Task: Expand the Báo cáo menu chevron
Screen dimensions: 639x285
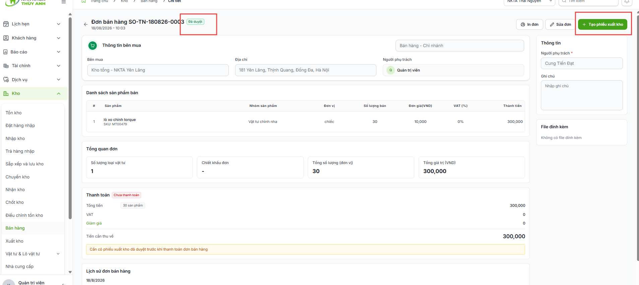Action: coord(59,52)
